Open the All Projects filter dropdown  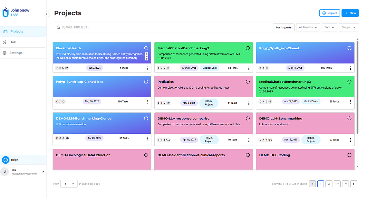308,27
